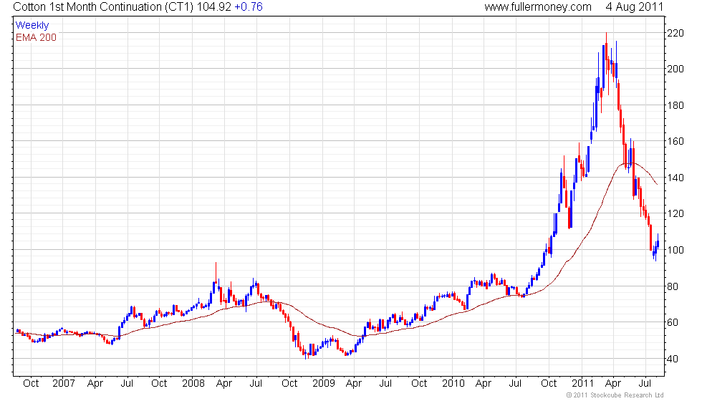Click the 2009 year label on time axis
The image size is (702, 401).
324,384
